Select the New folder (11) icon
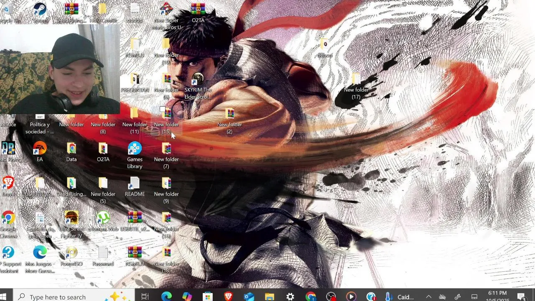 click(x=135, y=120)
